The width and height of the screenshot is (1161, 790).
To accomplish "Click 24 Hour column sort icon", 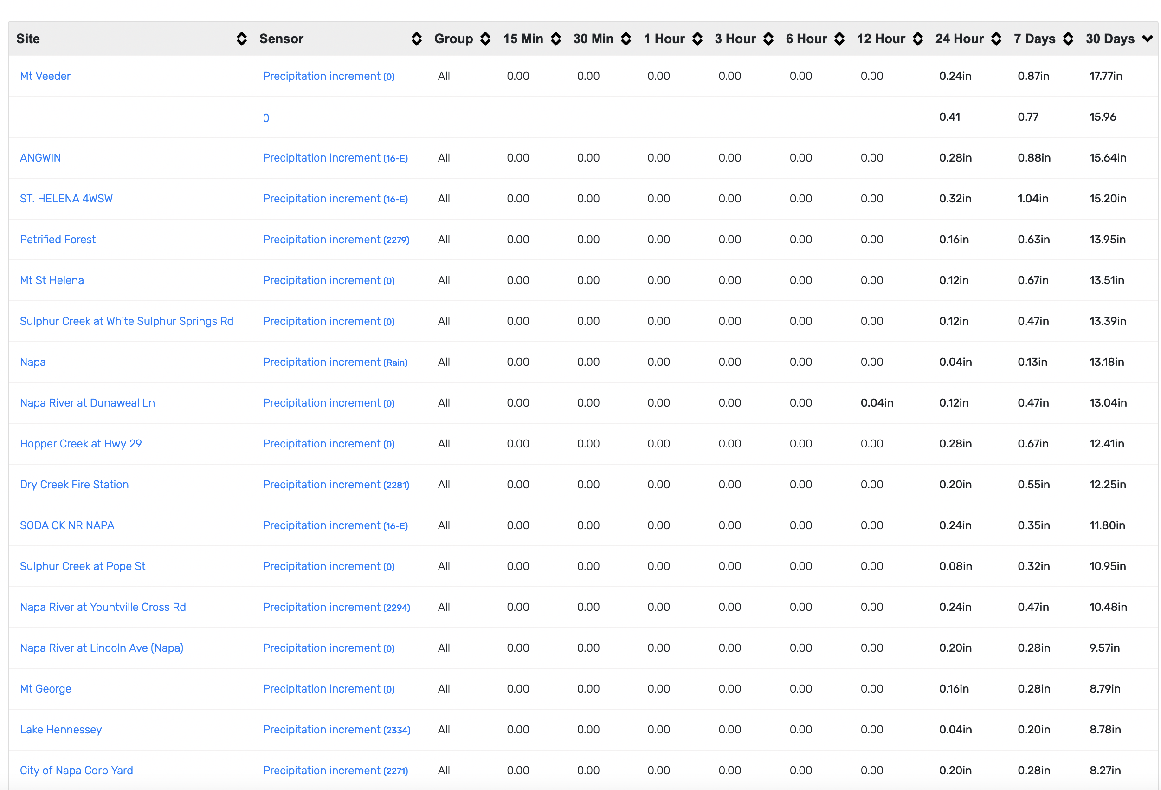I will coord(996,39).
